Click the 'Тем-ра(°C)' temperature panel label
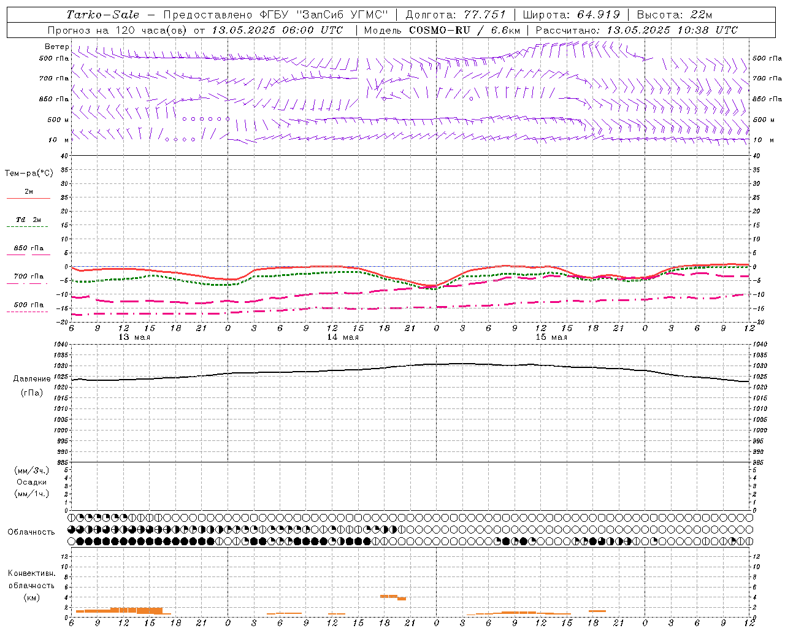This screenshot has width=785, height=628. point(29,174)
